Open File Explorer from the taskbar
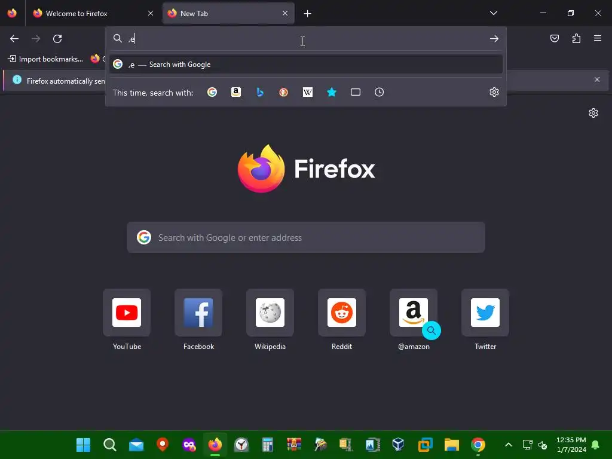612x459 pixels. [x=452, y=445]
